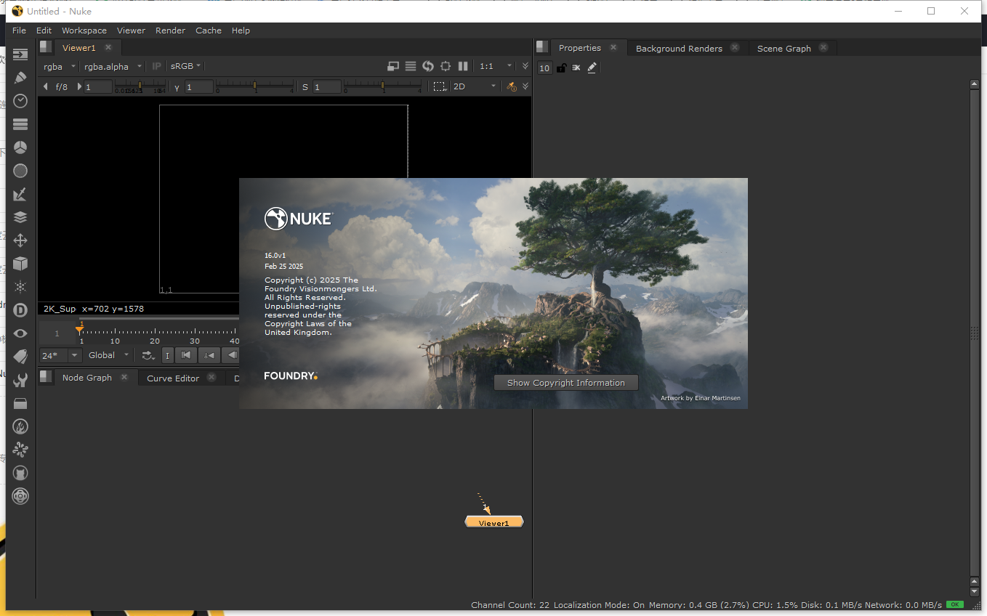
Task: Toggle the viewer pixel-aspect crosshair icon
Action: click(x=446, y=66)
